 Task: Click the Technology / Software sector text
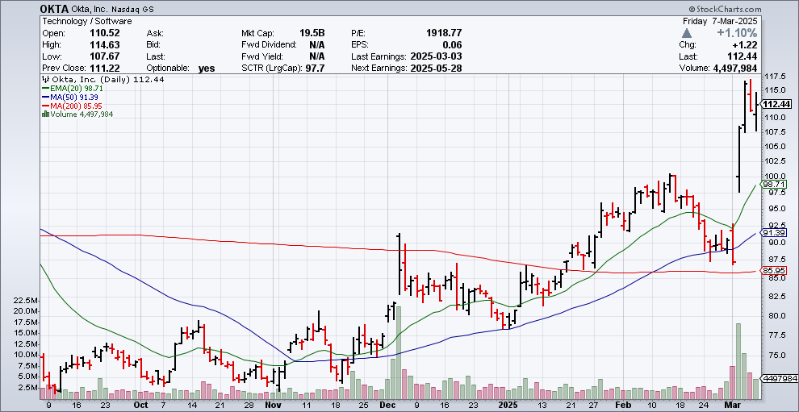pyautogui.click(x=86, y=22)
